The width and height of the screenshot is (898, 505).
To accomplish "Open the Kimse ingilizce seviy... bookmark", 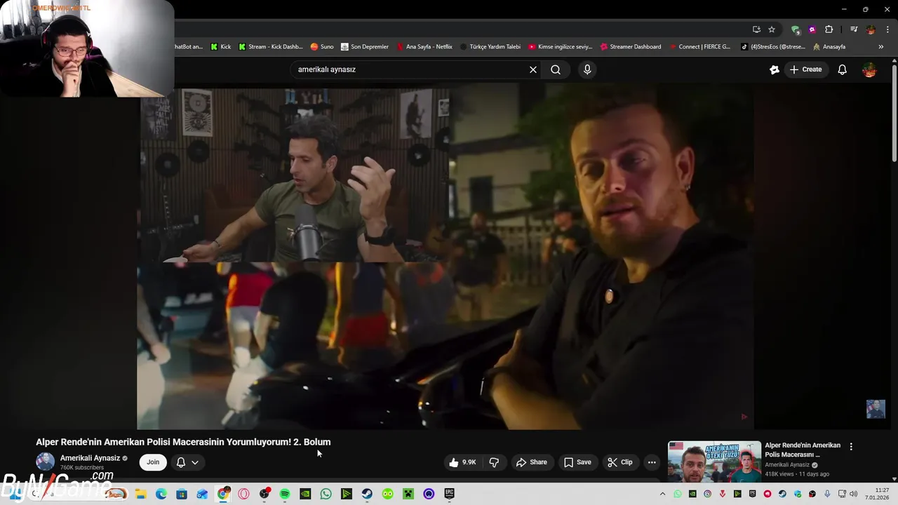I will tap(560, 47).
